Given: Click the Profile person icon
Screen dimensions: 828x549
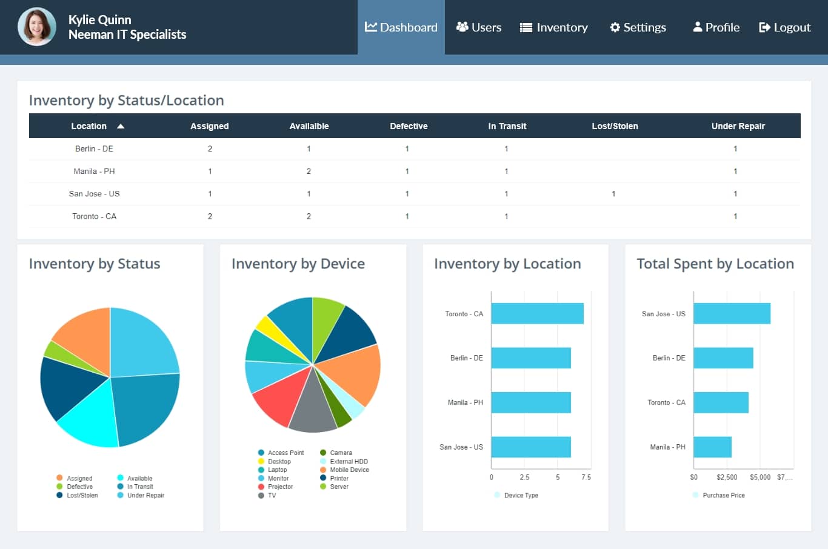Looking at the screenshot, I should [698, 27].
